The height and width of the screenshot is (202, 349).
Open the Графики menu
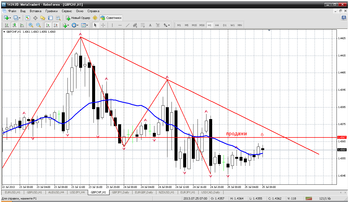pyautogui.click(x=51, y=11)
